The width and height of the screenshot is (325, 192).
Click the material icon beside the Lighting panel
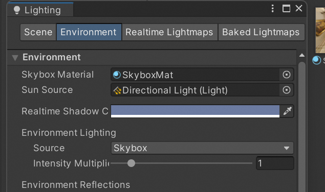point(316,60)
